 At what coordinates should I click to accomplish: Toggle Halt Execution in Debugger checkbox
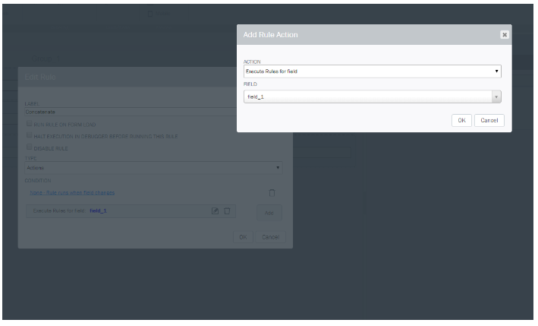29,136
